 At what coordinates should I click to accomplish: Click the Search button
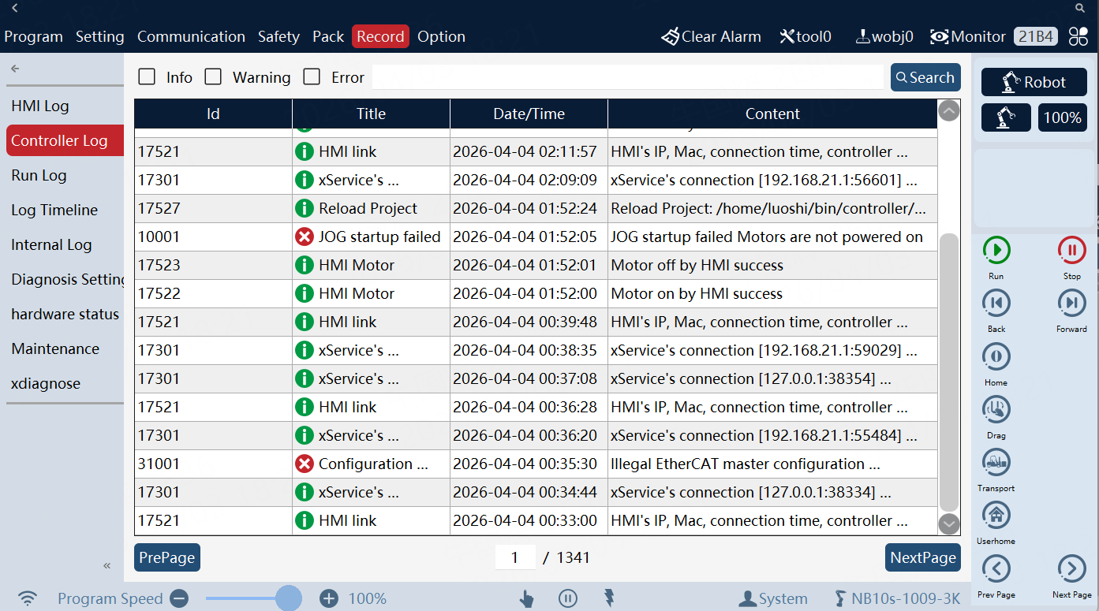(925, 77)
